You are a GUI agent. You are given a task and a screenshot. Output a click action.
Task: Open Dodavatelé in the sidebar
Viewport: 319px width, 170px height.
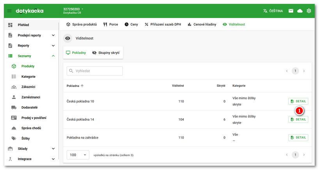(x=31, y=107)
